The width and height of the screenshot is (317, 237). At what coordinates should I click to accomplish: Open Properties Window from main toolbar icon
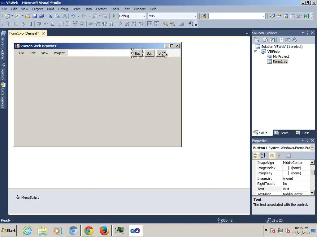(279, 16)
